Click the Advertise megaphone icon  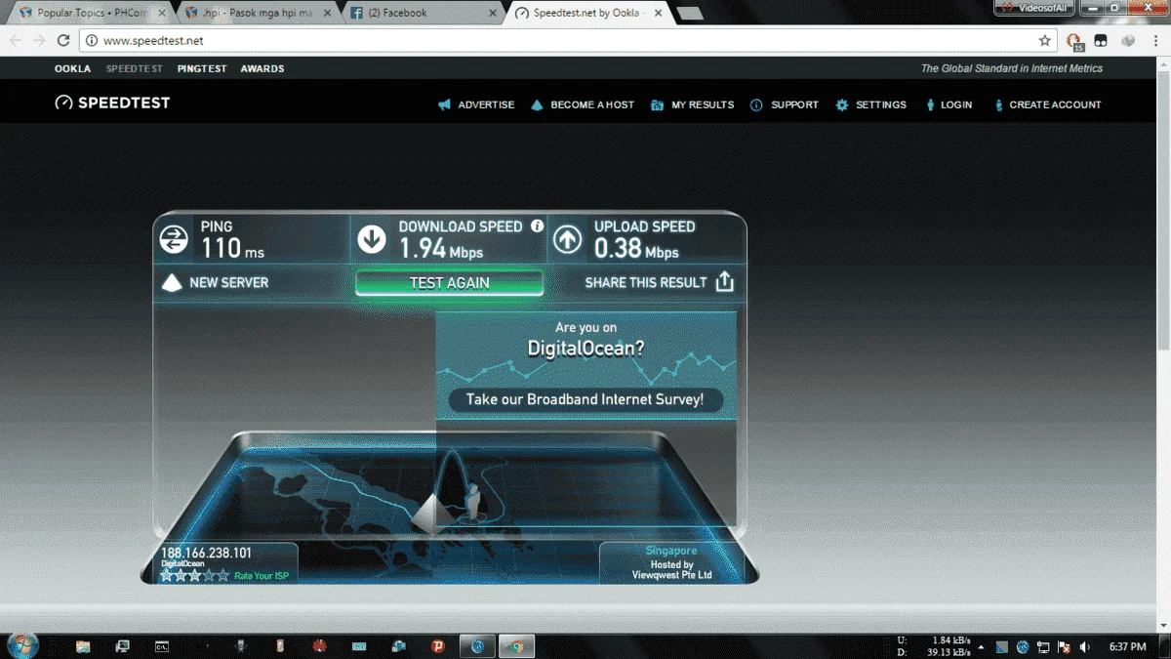(444, 104)
